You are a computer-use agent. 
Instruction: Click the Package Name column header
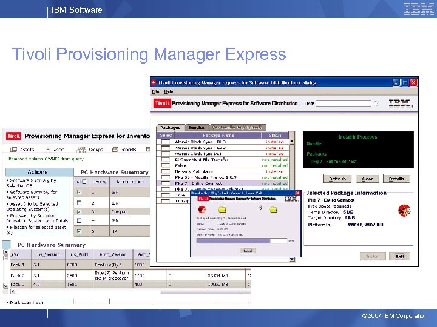tap(218, 135)
